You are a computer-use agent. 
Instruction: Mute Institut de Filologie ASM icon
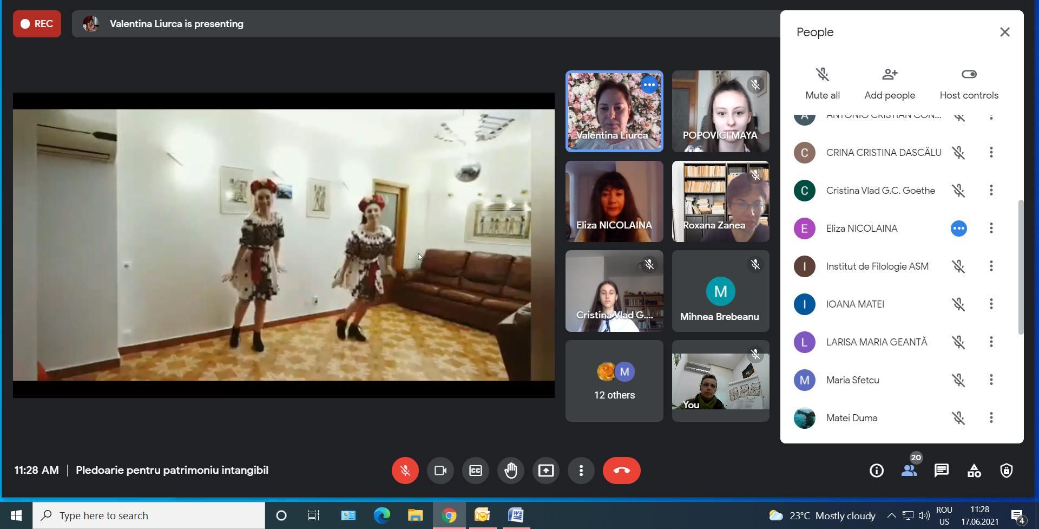tap(958, 266)
